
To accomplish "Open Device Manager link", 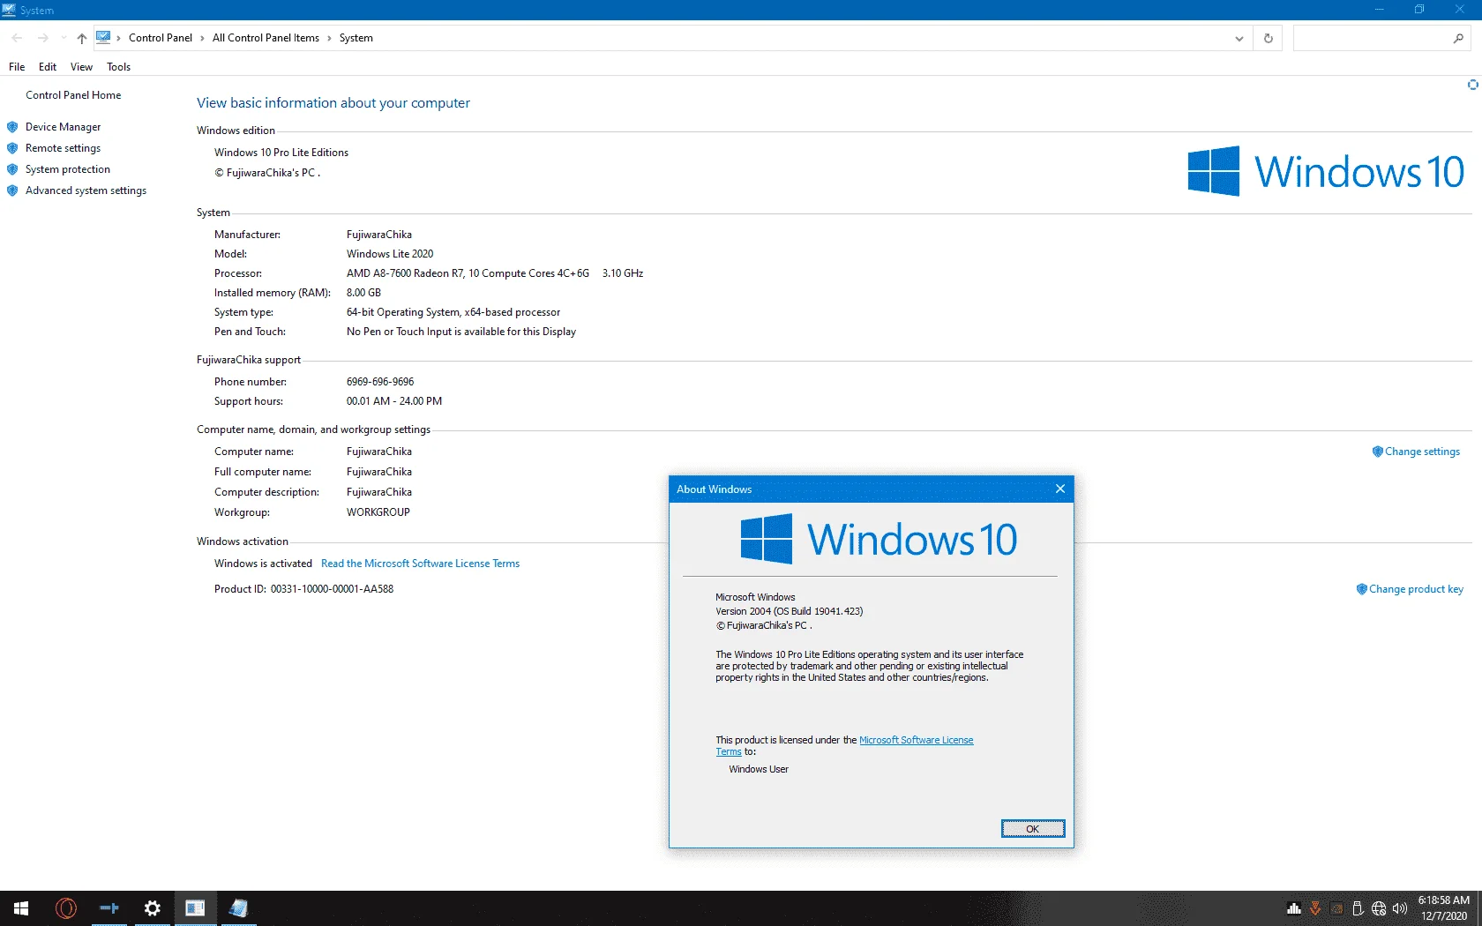I will tap(63, 127).
